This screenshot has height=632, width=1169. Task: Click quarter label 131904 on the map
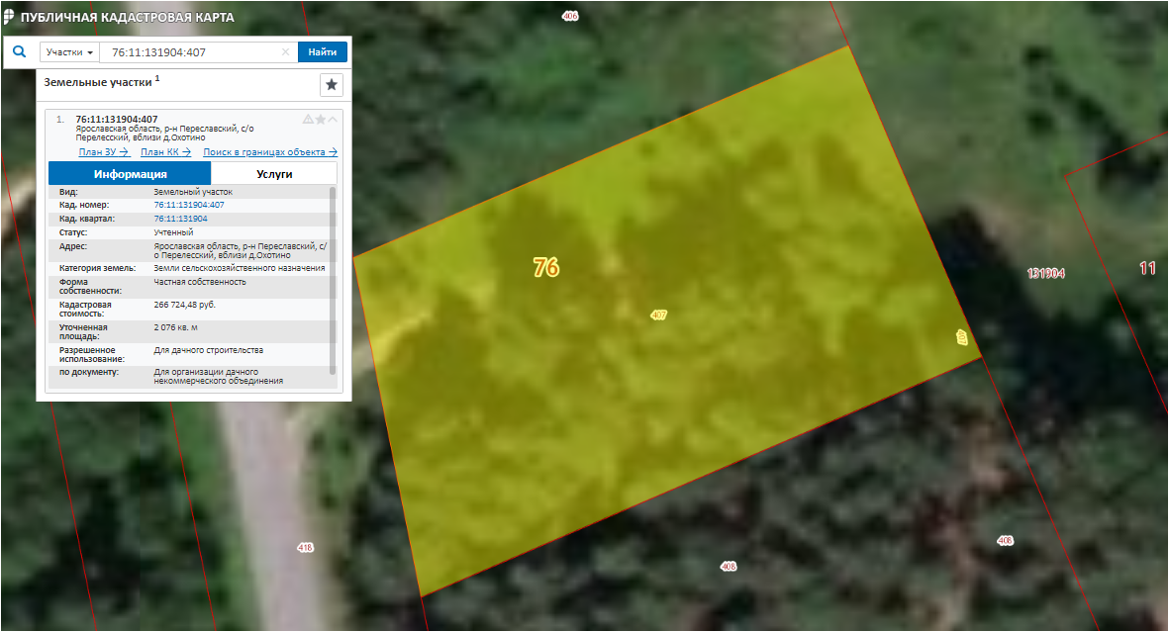[1046, 274]
